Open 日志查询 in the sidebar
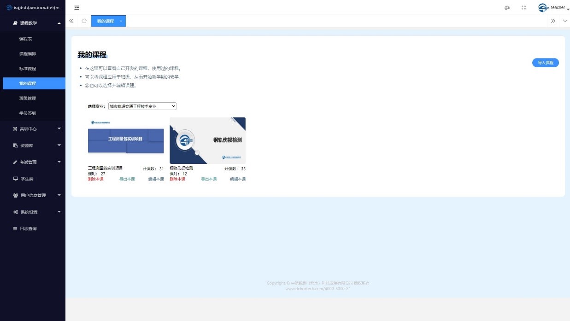 pos(28,228)
